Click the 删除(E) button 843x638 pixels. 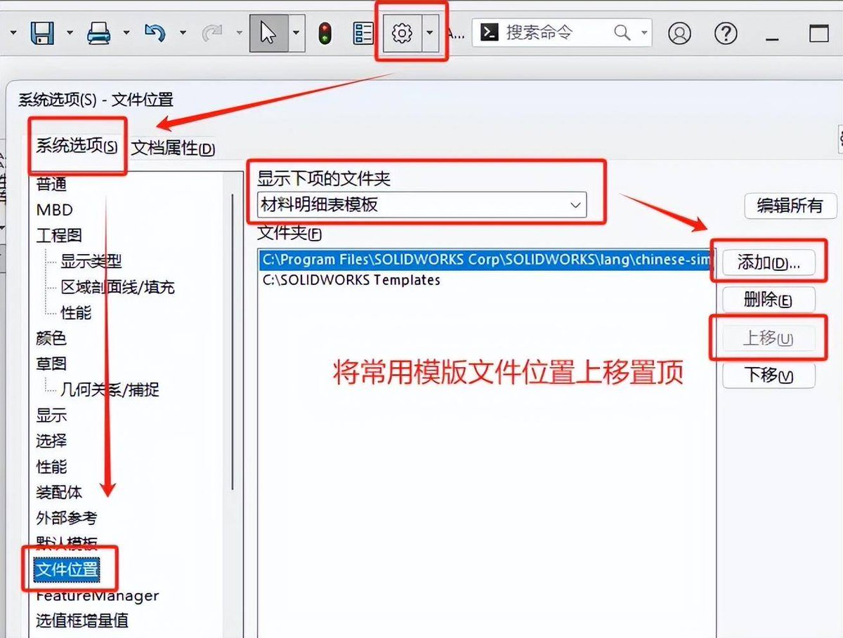[769, 300]
